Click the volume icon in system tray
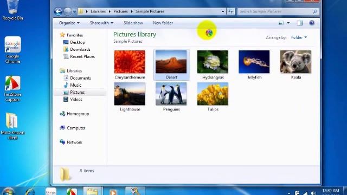 pos(313,193)
